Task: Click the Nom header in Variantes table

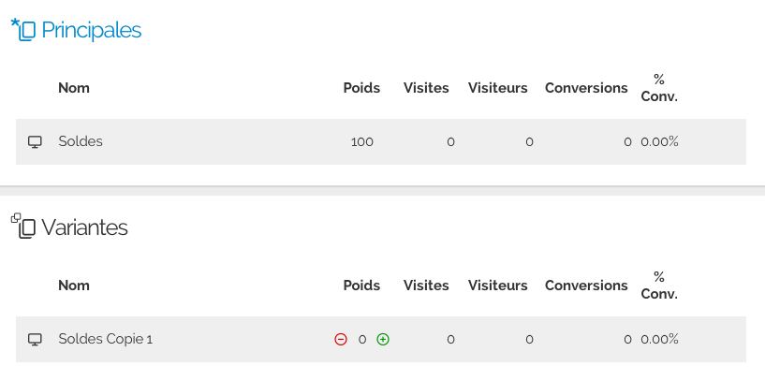Action: [x=74, y=286]
